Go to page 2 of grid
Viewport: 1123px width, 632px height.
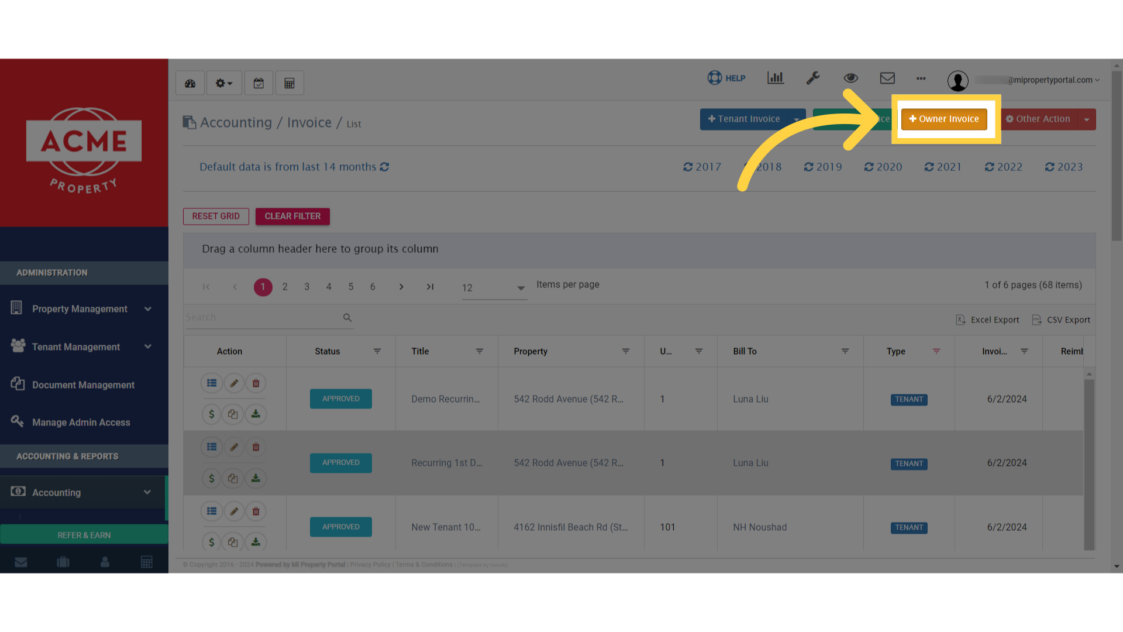[285, 287]
